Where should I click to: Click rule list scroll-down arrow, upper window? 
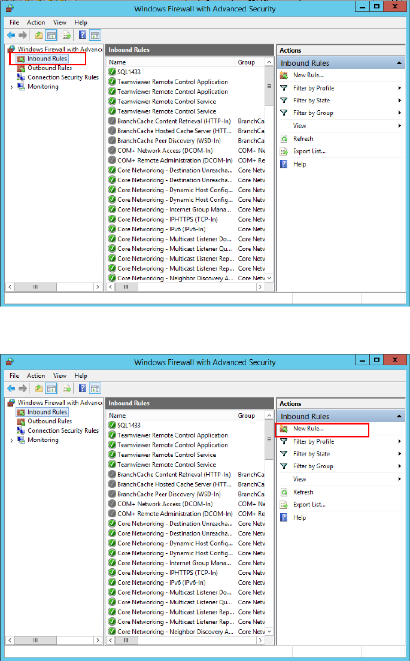[x=269, y=278]
